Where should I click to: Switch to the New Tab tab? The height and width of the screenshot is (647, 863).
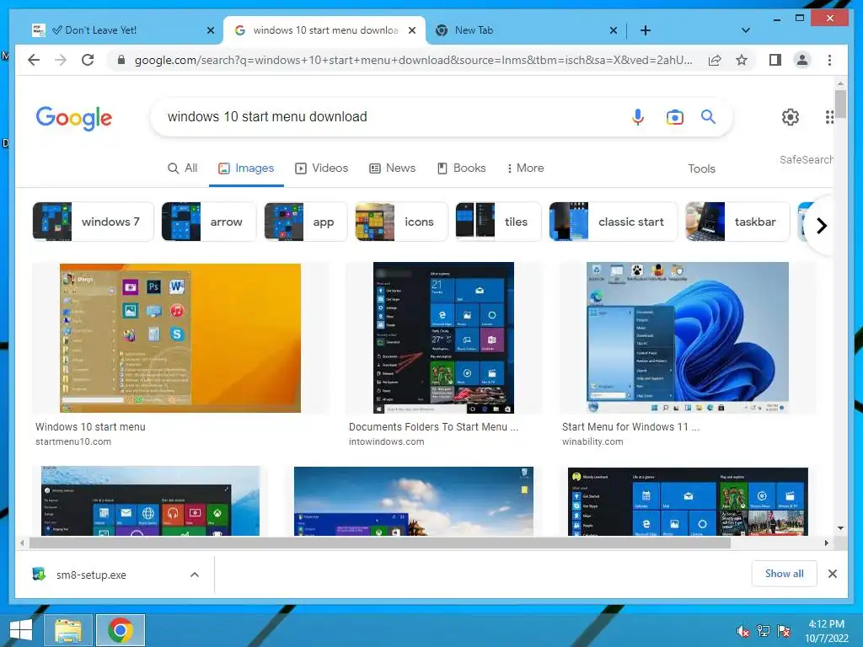(x=523, y=30)
